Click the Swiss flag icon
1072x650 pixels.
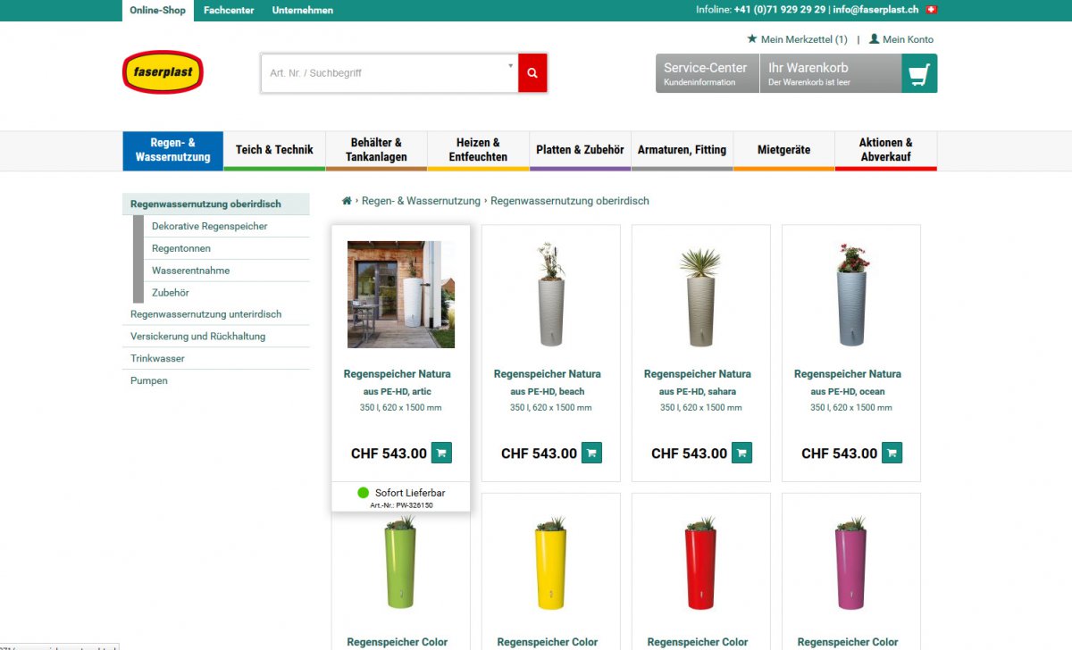tap(931, 10)
